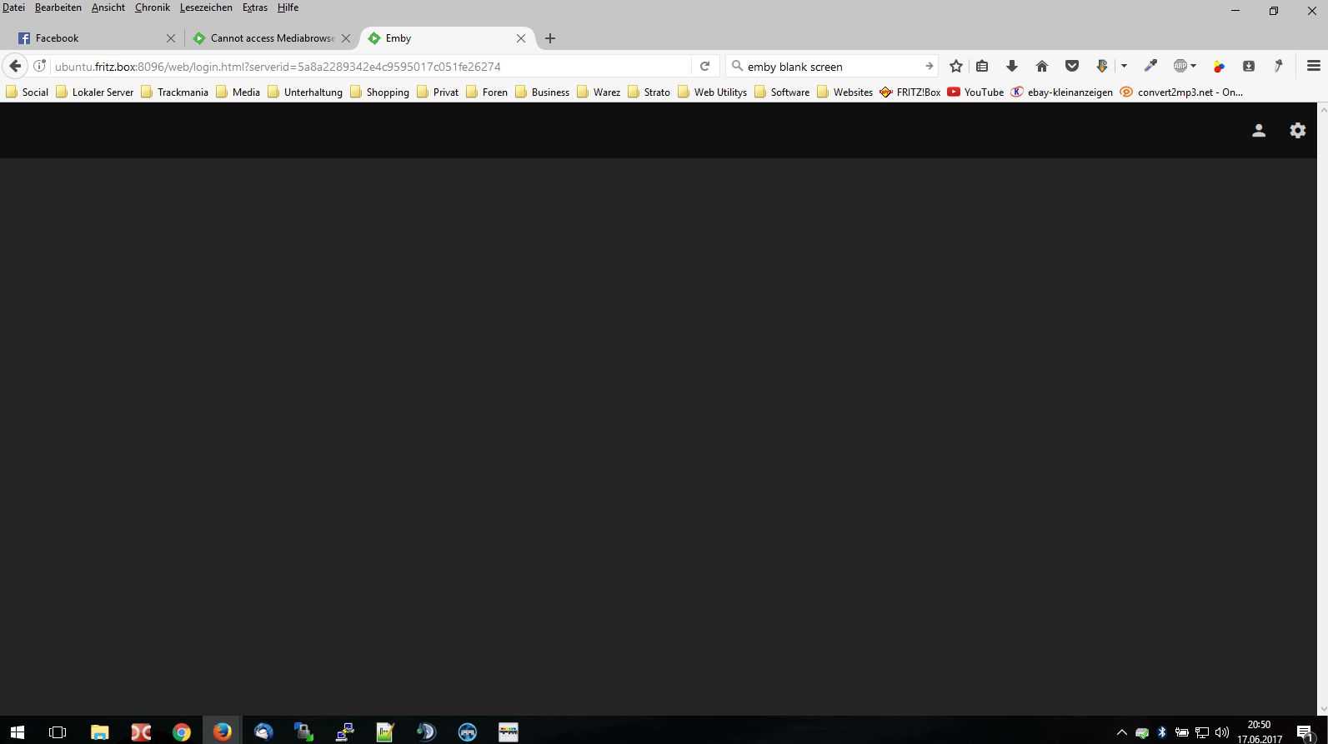
Task: Open the Chronik menu
Action: pos(153,7)
